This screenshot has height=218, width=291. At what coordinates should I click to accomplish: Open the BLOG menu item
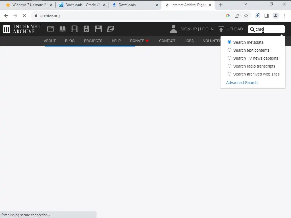[70, 41]
